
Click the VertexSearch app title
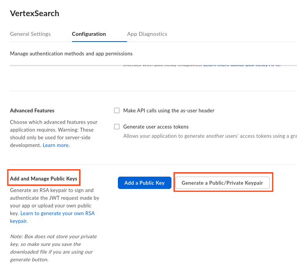coord(35,13)
